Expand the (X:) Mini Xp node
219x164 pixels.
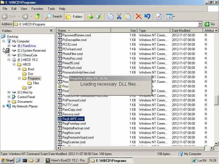9,92
